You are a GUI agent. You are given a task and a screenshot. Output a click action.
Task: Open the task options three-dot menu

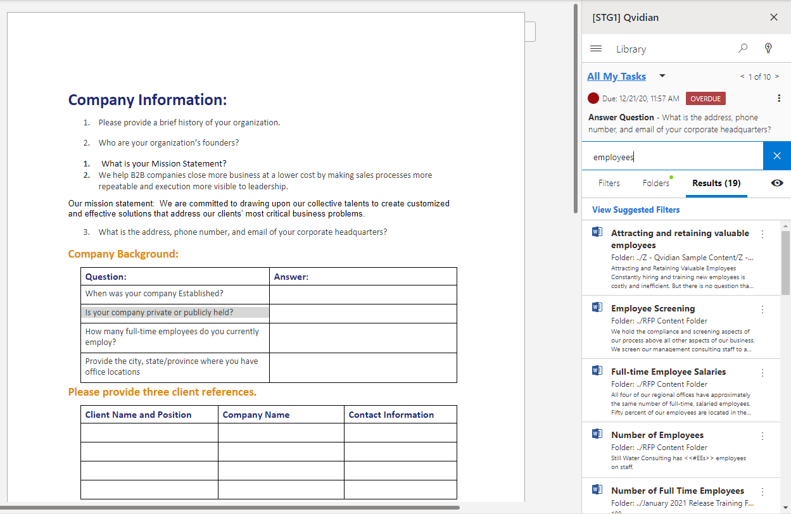point(778,98)
